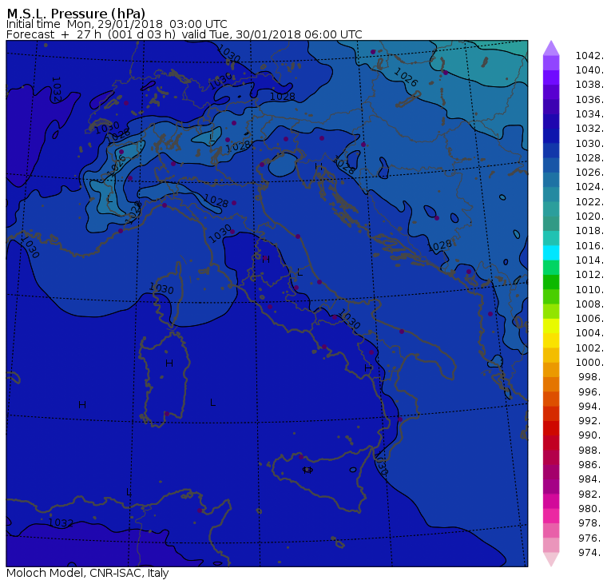This screenshot has width=607, height=584.
Task: Pick the legend color band between 980 and 982
Action: pyautogui.click(x=551, y=501)
